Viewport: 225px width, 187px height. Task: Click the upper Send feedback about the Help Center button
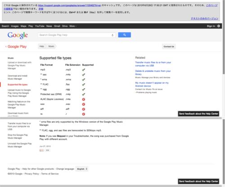tap(198, 114)
